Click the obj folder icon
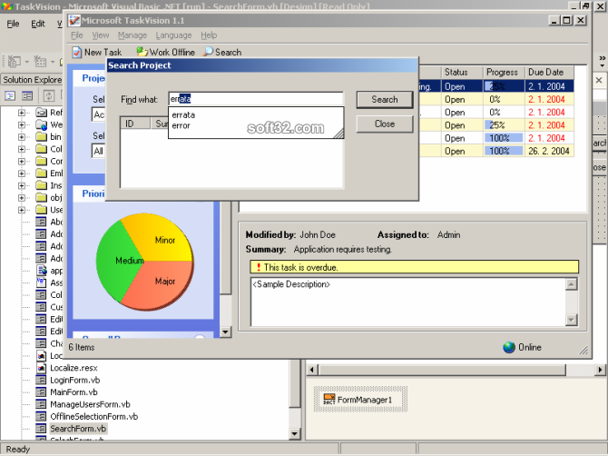 [x=41, y=197]
